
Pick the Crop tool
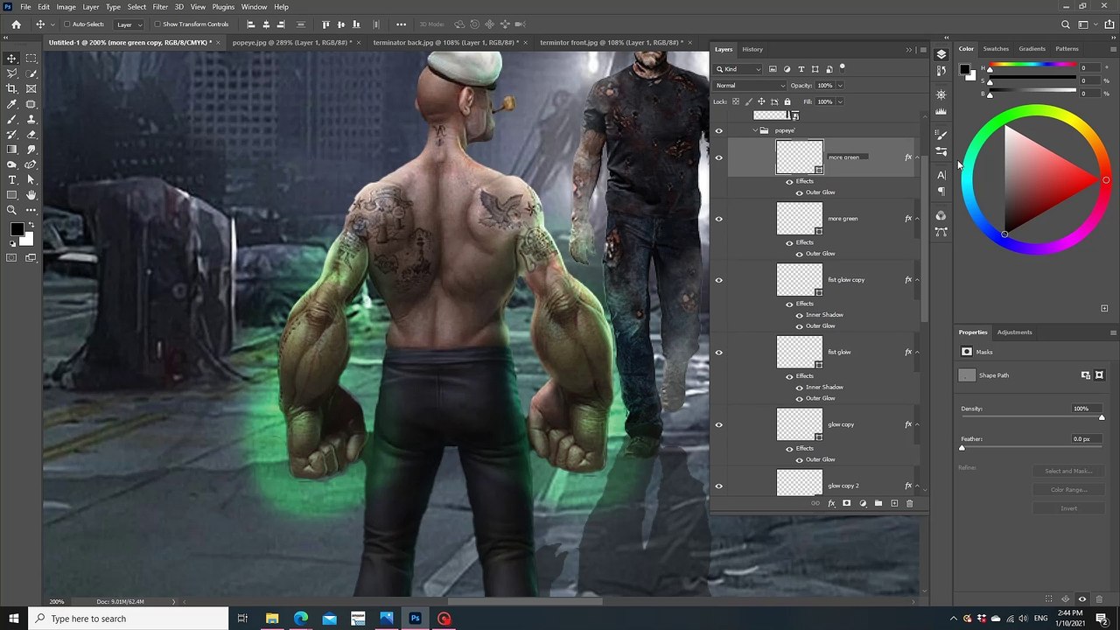[x=12, y=88]
